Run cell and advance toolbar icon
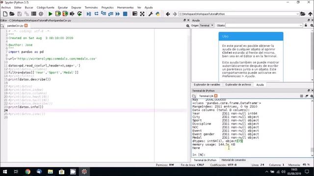Screen dimensions: 314x176 (65, 14)
